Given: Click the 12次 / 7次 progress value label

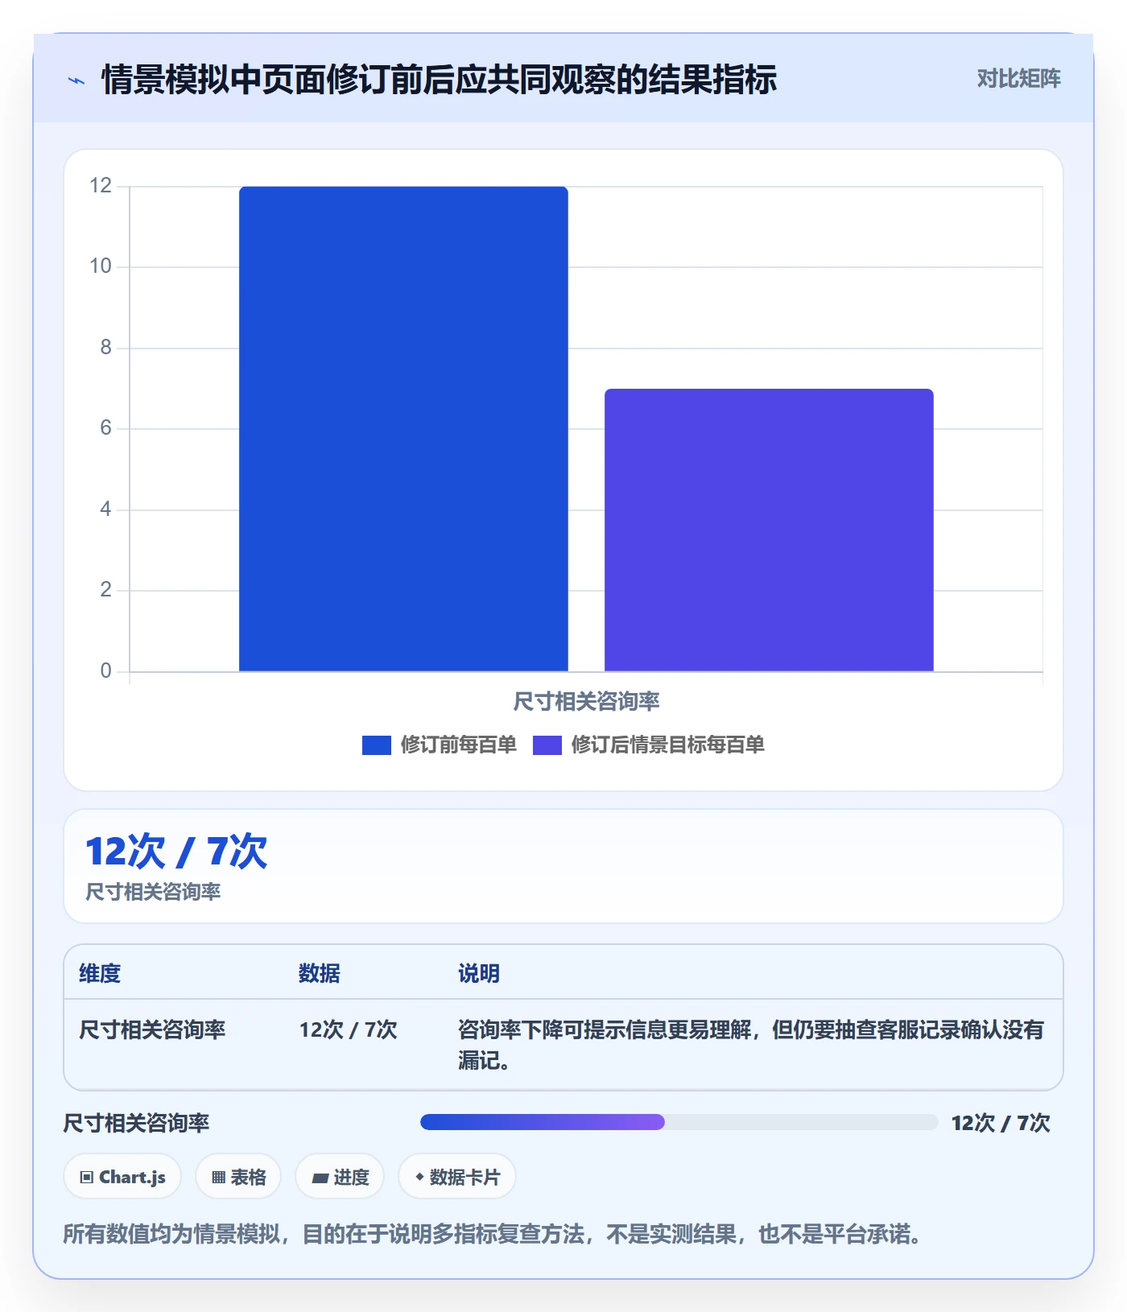Looking at the screenshot, I should click(x=1001, y=1123).
